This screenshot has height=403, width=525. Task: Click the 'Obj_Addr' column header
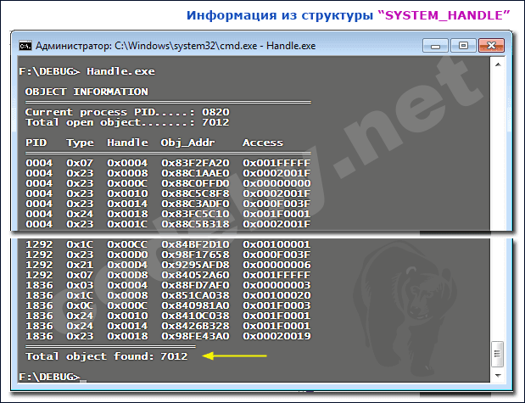click(187, 143)
